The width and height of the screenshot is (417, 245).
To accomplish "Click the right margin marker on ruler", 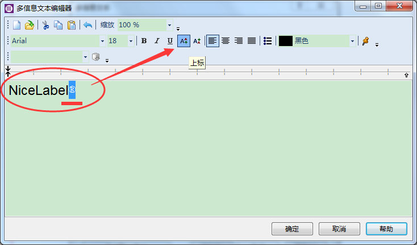I will [x=406, y=75].
